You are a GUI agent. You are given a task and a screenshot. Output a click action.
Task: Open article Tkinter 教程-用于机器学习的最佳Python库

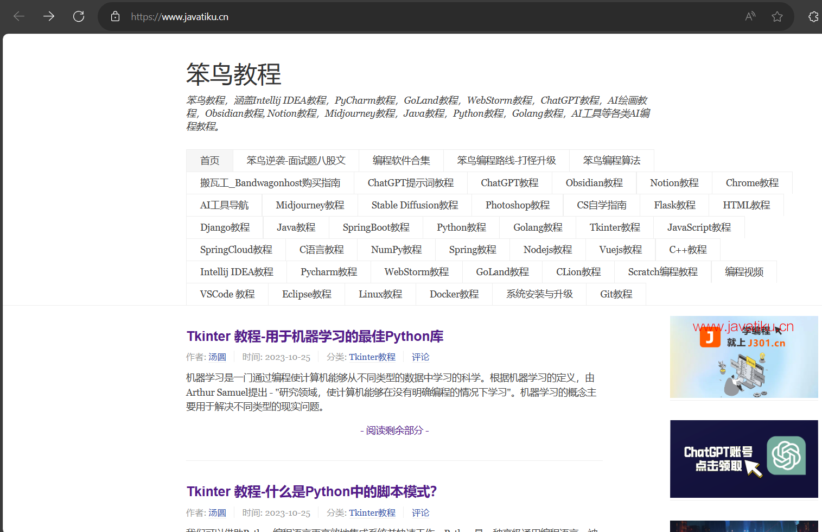pos(315,337)
